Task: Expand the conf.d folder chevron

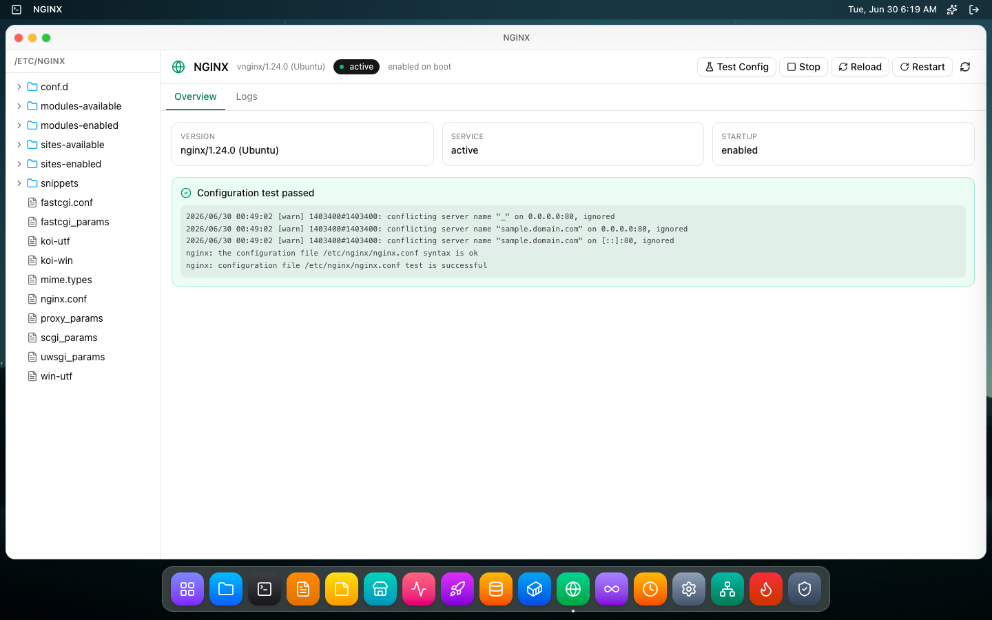Action: coord(19,87)
